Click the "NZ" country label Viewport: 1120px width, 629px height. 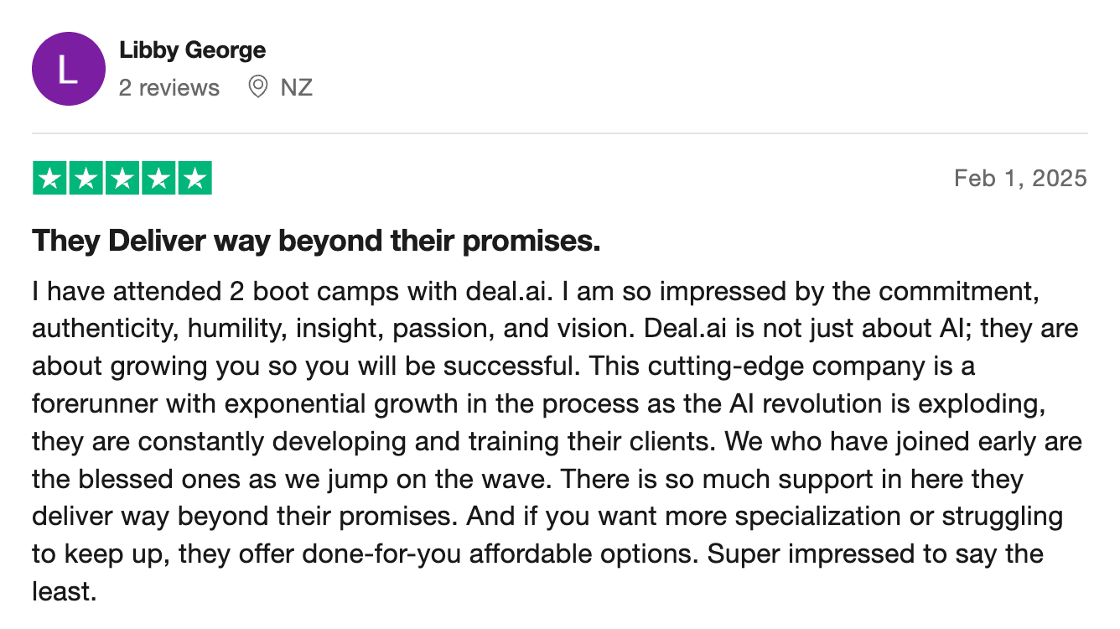(297, 87)
